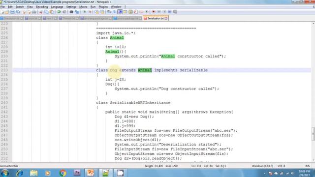This screenshot has height=177, width=315.
Task: Click the Copy toolbar icon
Action: (46, 12)
